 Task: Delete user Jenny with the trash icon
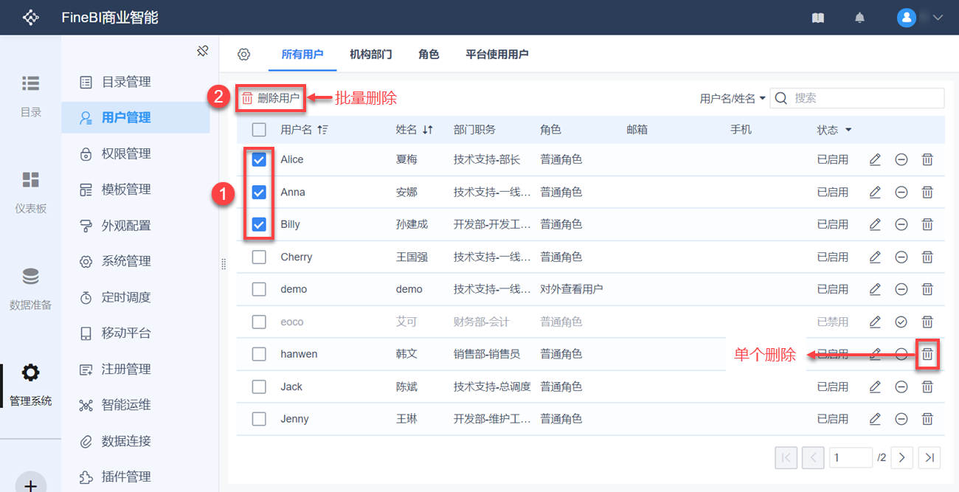[927, 419]
